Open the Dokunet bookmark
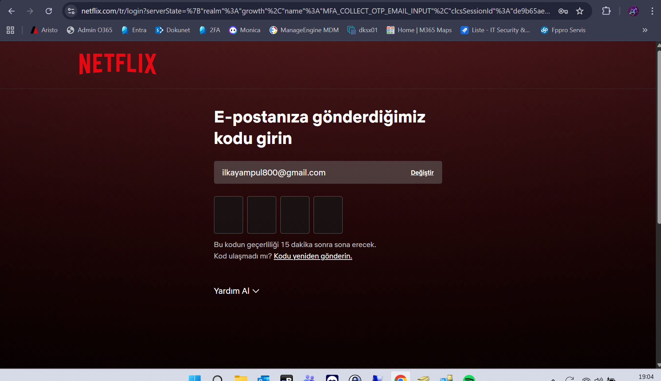The height and width of the screenshot is (381, 661). point(173,30)
